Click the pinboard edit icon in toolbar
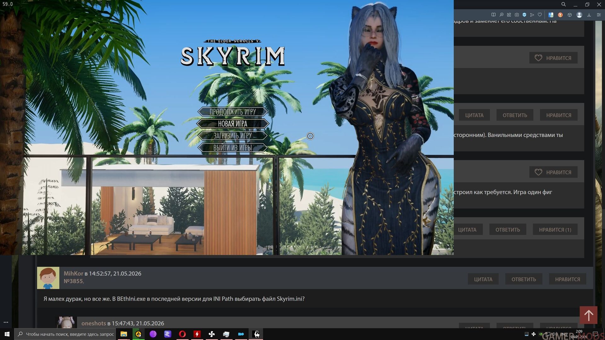 pos(509,15)
